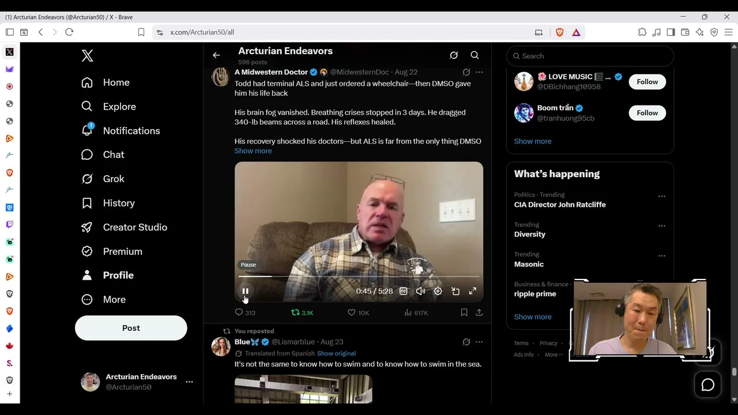Viewport: 738px width, 415px height.
Task: Open Notifications in the sidebar
Action: (121, 131)
